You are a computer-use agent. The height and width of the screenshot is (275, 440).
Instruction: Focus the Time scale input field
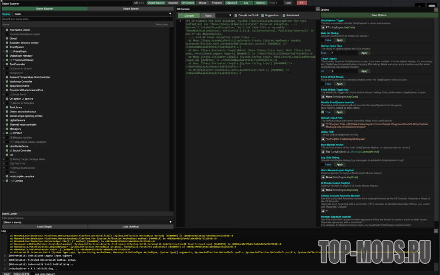tap(279, 3)
